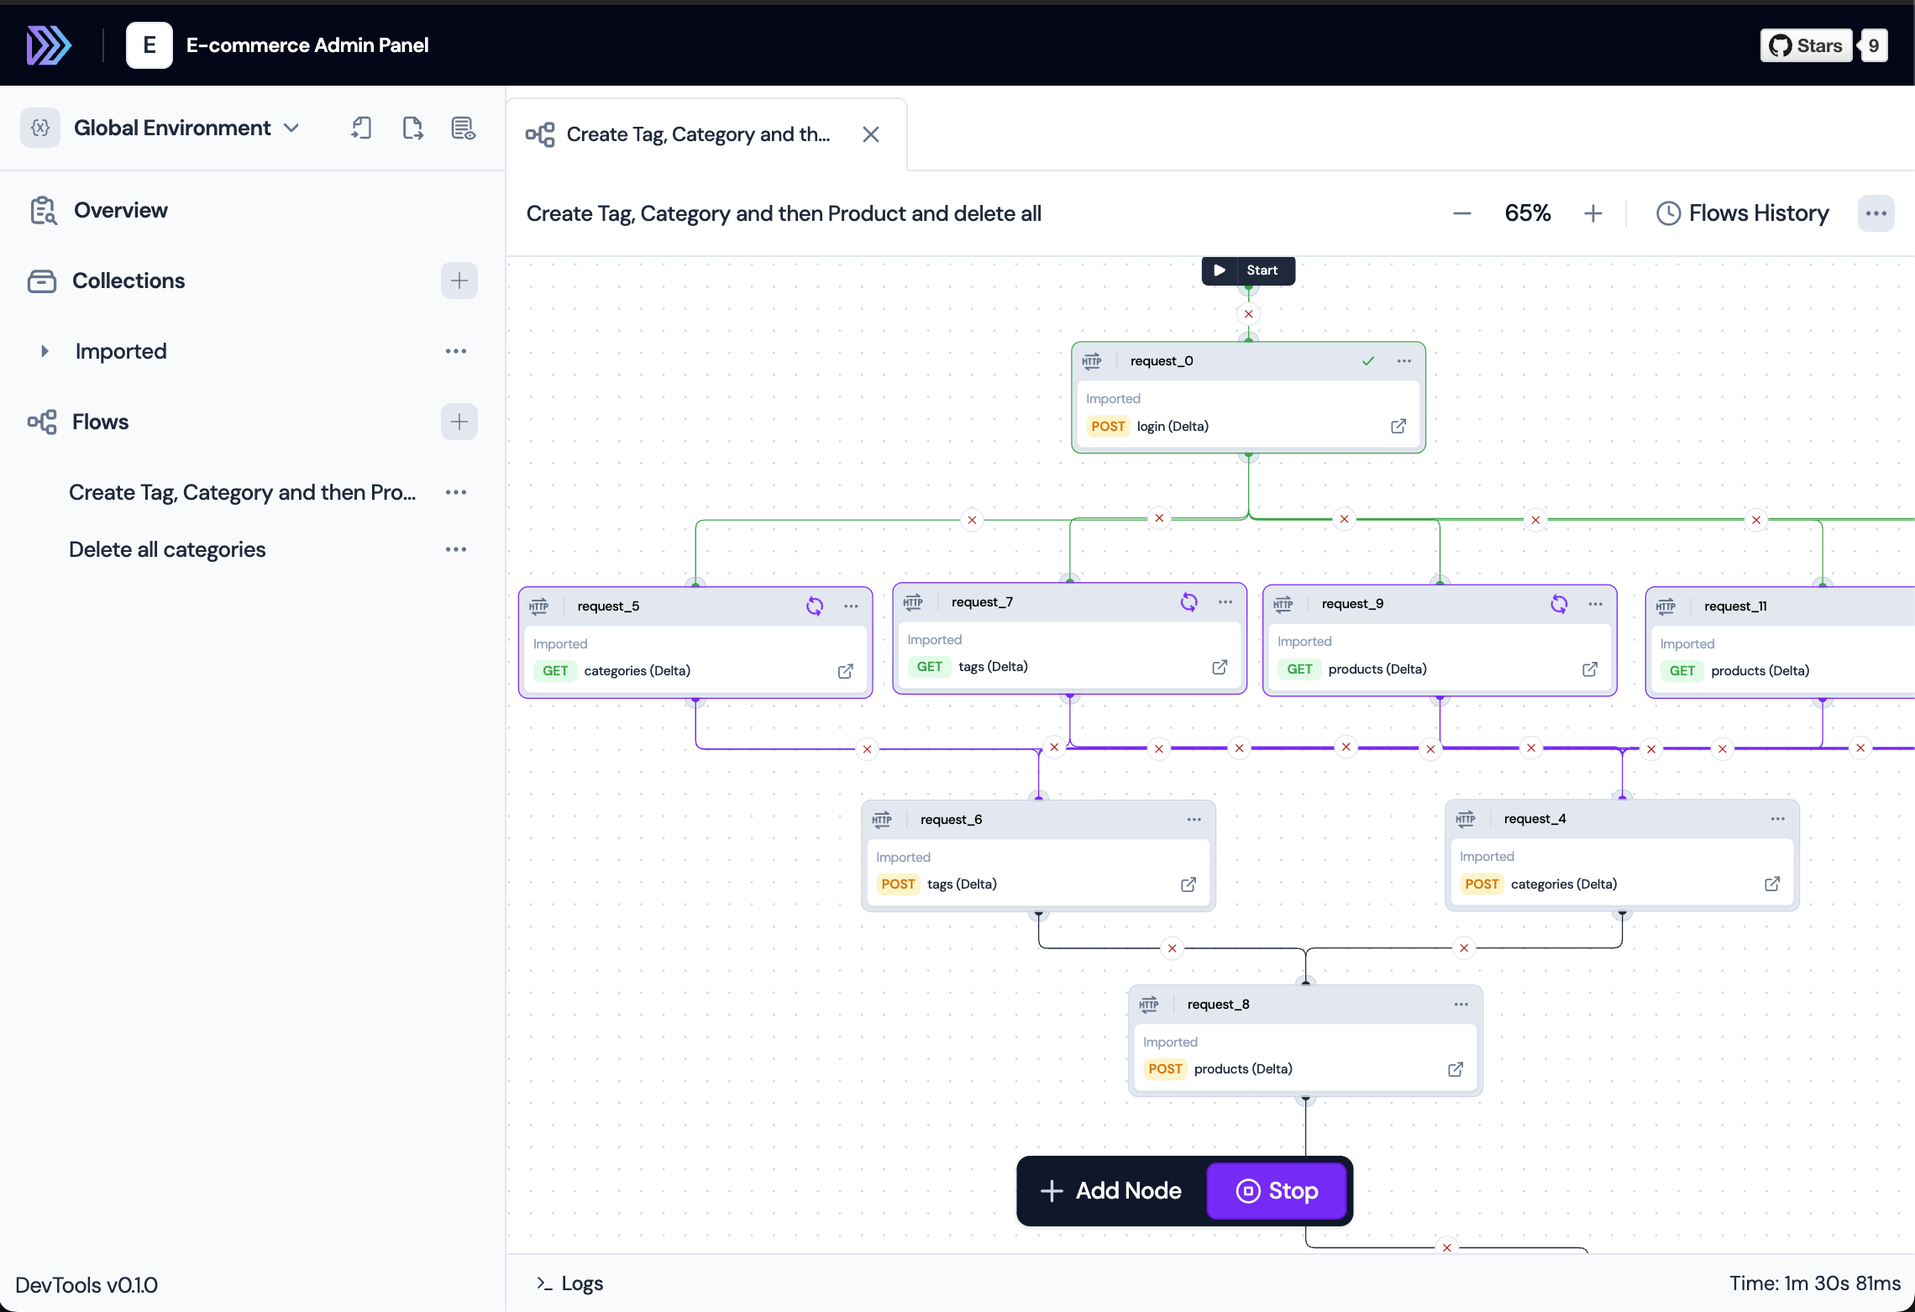Open the ellipsis menu beside Flows History
The image size is (1915, 1312).
point(1876,213)
